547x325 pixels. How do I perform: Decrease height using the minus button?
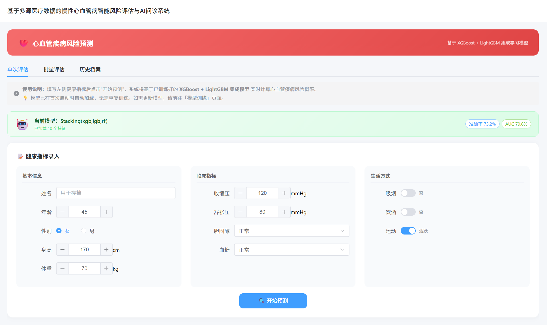63,250
